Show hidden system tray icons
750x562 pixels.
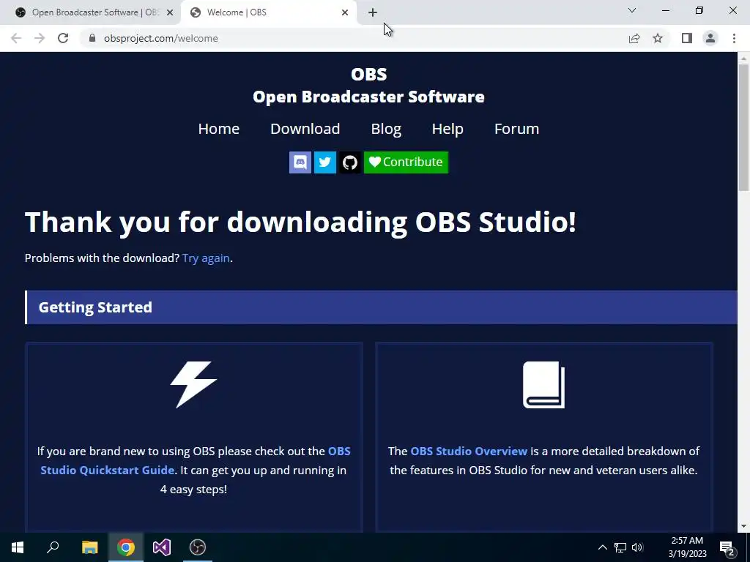603,547
